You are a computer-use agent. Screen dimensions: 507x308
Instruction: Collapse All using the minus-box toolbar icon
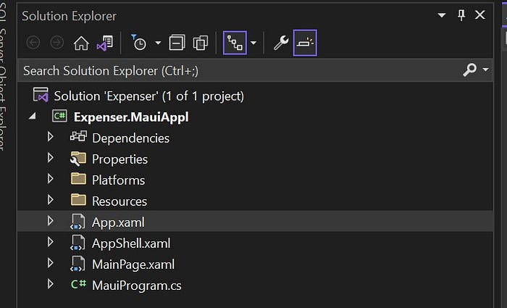point(177,43)
